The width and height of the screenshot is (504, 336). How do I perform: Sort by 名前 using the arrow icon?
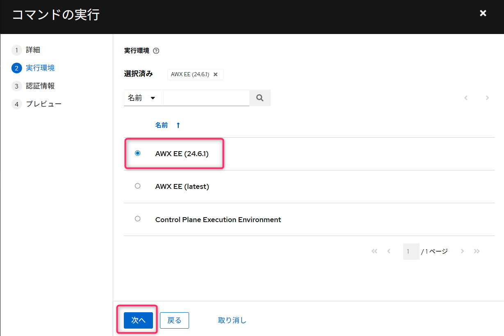pyautogui.click(x=178, y=125)
